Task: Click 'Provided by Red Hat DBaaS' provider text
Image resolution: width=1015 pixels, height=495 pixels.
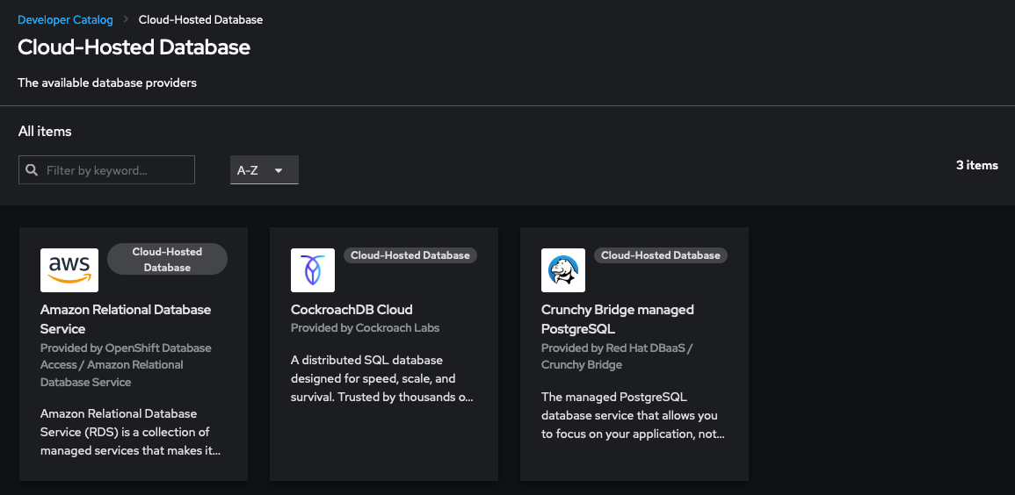Action: tap(617, 356)
